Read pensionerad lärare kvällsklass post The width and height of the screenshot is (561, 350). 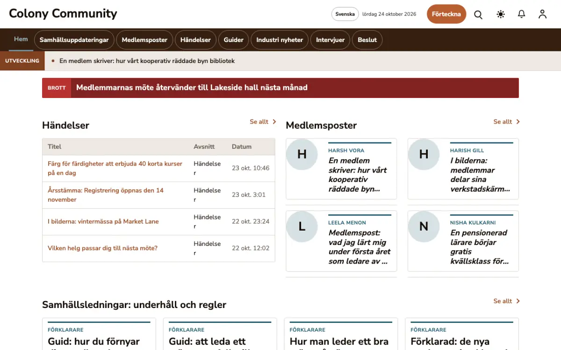[480, 247]
